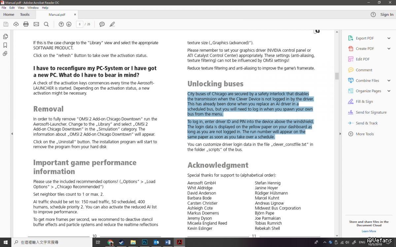396x247 pixels.
Task: Click the vertical scrollbar thumb
Action: [x=337, y=76]
